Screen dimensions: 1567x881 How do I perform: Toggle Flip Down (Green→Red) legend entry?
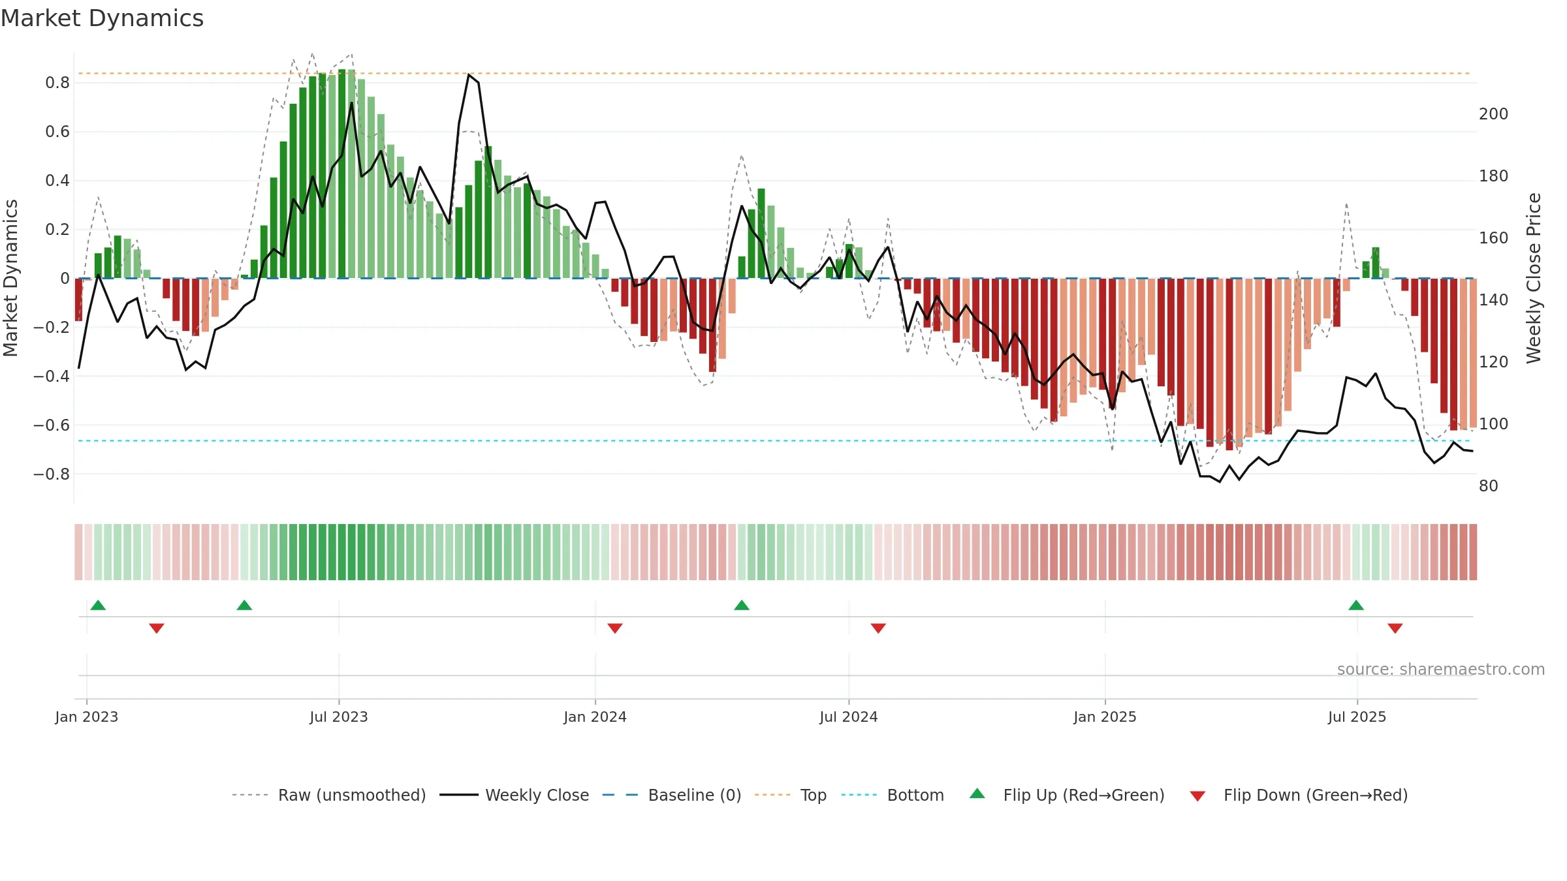point(1299,795)
